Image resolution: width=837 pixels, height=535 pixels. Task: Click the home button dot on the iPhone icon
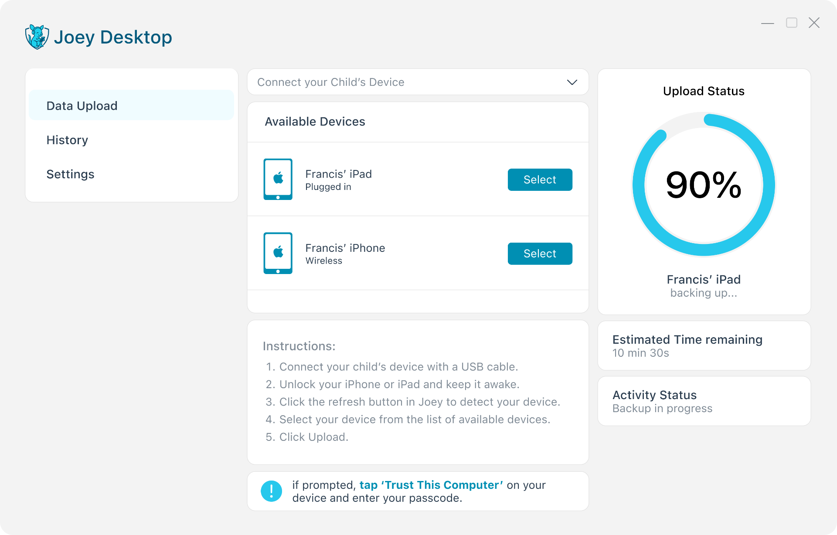click(x=278, y=271)
